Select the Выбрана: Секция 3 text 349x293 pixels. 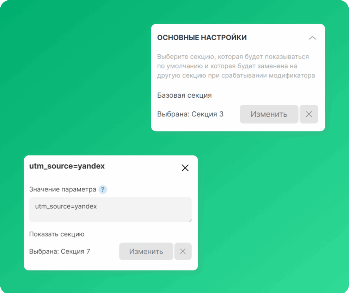[x=190, y=114]
